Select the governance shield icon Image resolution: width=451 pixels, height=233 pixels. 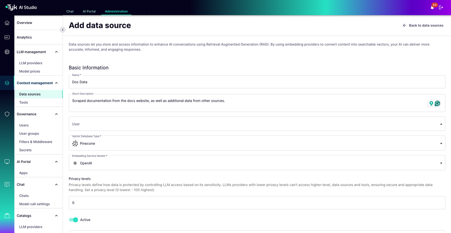pos(7,114)
